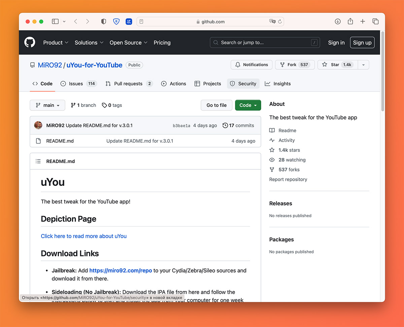Open Safari downloads icon
Viewport: 404px width, 327px height.
pos(338,22)
